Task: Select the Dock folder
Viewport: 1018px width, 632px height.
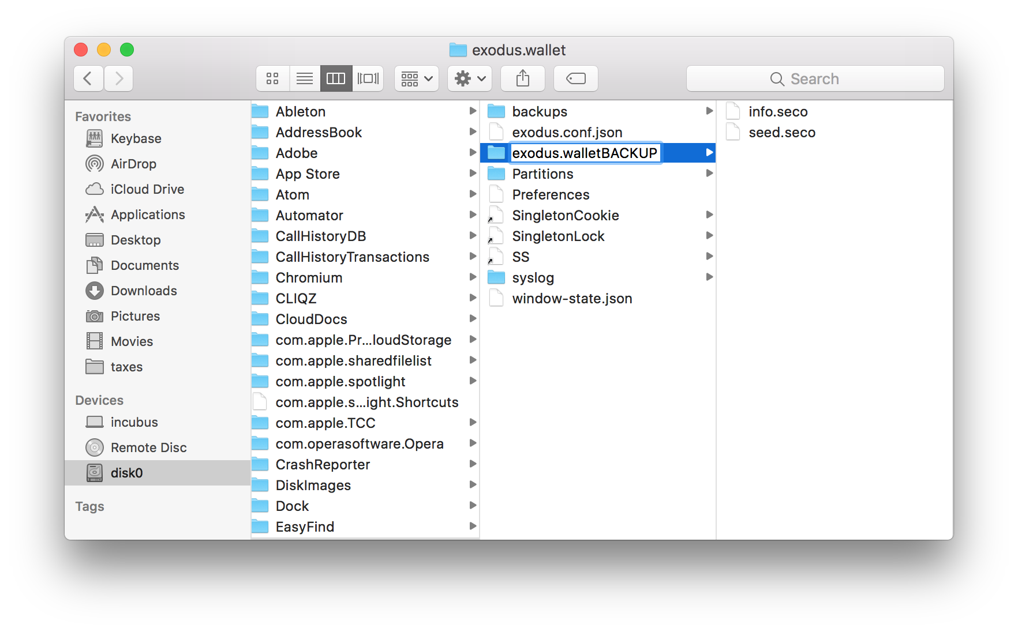Action: 365,506
